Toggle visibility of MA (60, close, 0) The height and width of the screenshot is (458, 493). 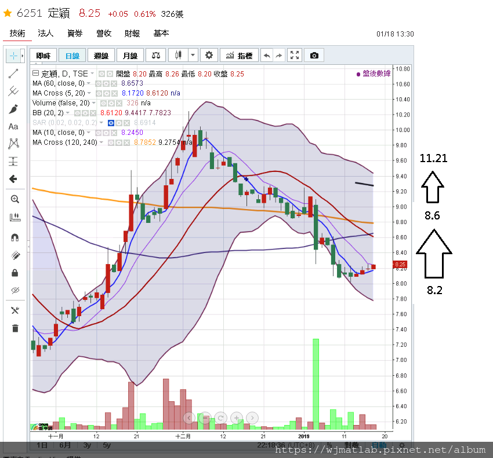[x=99, y=83]
